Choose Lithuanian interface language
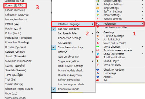145x99 pixels. 17,15
